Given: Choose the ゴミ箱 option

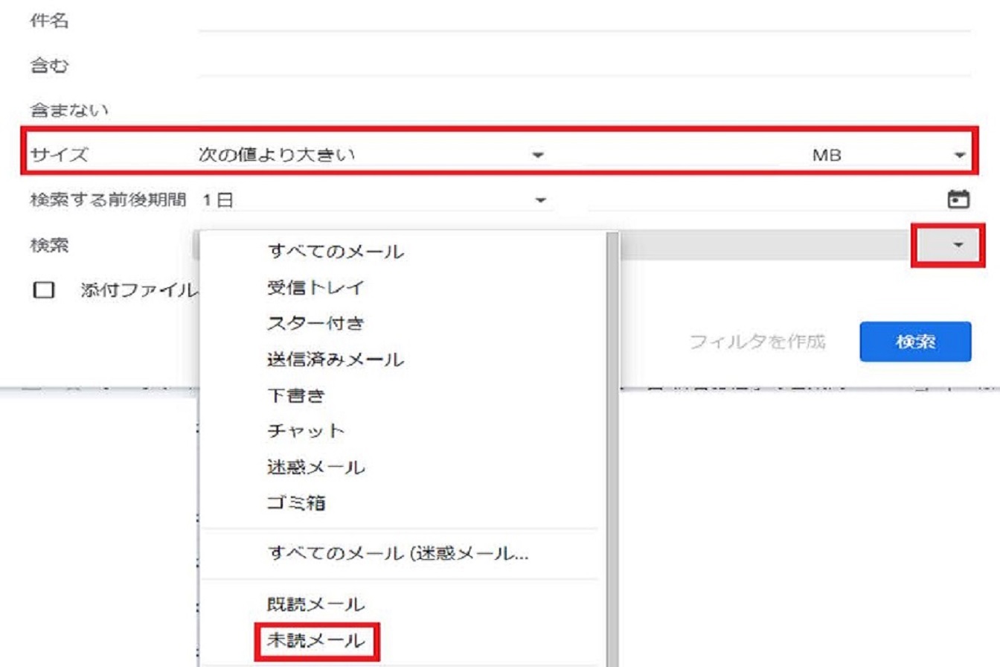Looking at the screenshot, I should 296,503.
